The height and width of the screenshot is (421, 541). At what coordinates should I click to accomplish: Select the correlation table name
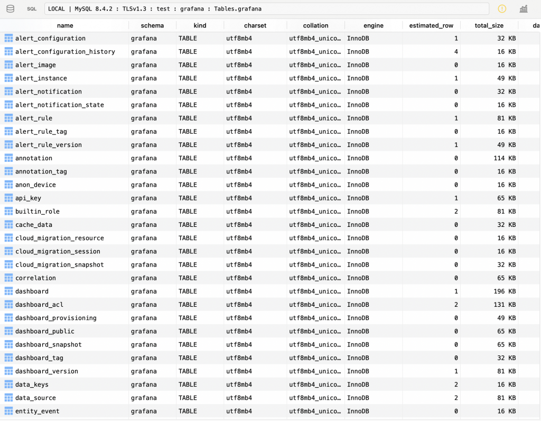(35, 278)
